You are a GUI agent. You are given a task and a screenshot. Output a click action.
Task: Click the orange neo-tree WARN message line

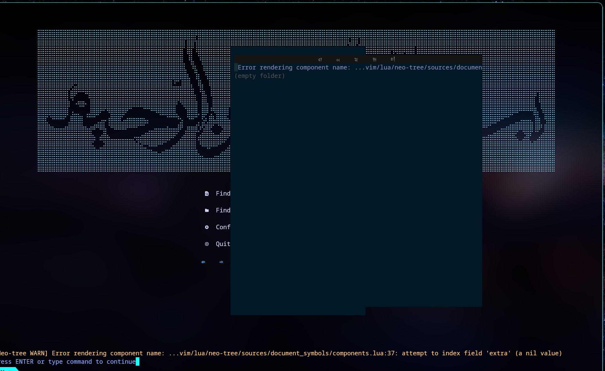click(280, 353)
